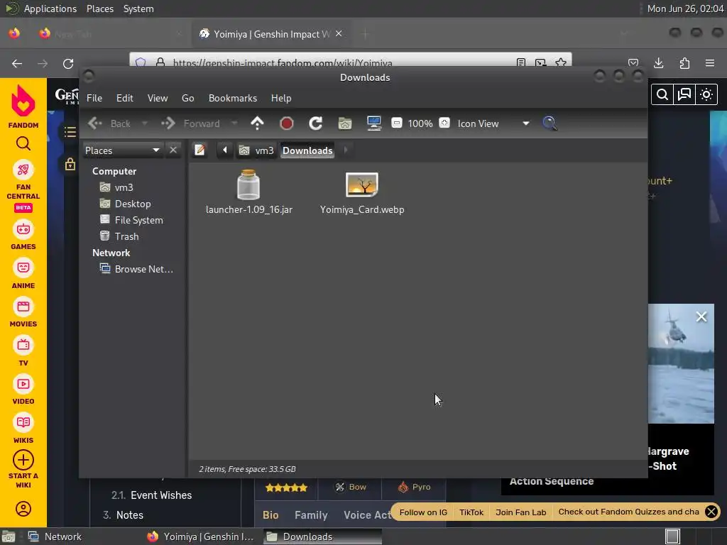Screen dimensions: 727x545
Task: Open the Places menu in top panel
Action: coord(100,9)
